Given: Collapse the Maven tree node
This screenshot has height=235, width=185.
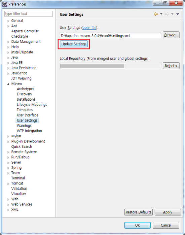Looking at the screenshot, I should (x=8, y=84).
